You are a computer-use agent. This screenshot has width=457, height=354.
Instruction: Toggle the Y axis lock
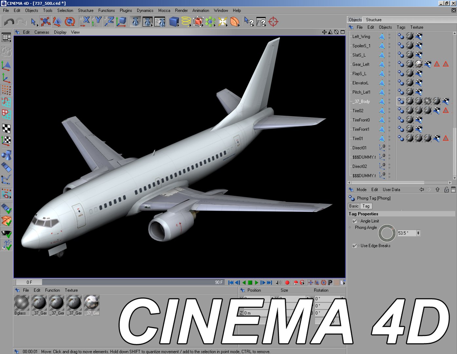pos(96,22)
